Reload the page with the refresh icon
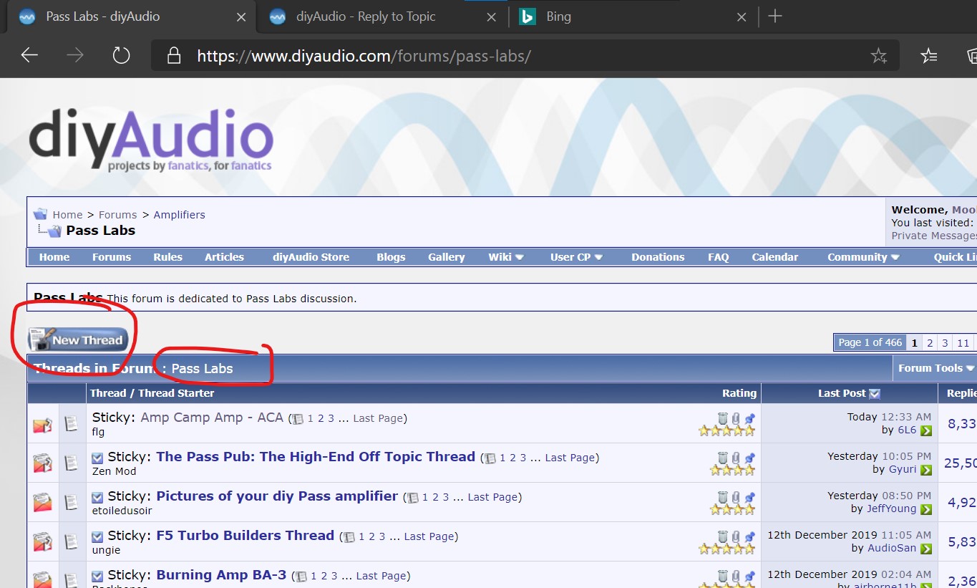The width and height of the screenshot is (977, 588). 121,55
